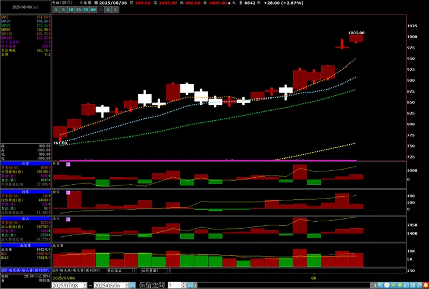Click the 2025/07/08 label on time axis
This screenshot has width=429, height=289.
(64, 278)
